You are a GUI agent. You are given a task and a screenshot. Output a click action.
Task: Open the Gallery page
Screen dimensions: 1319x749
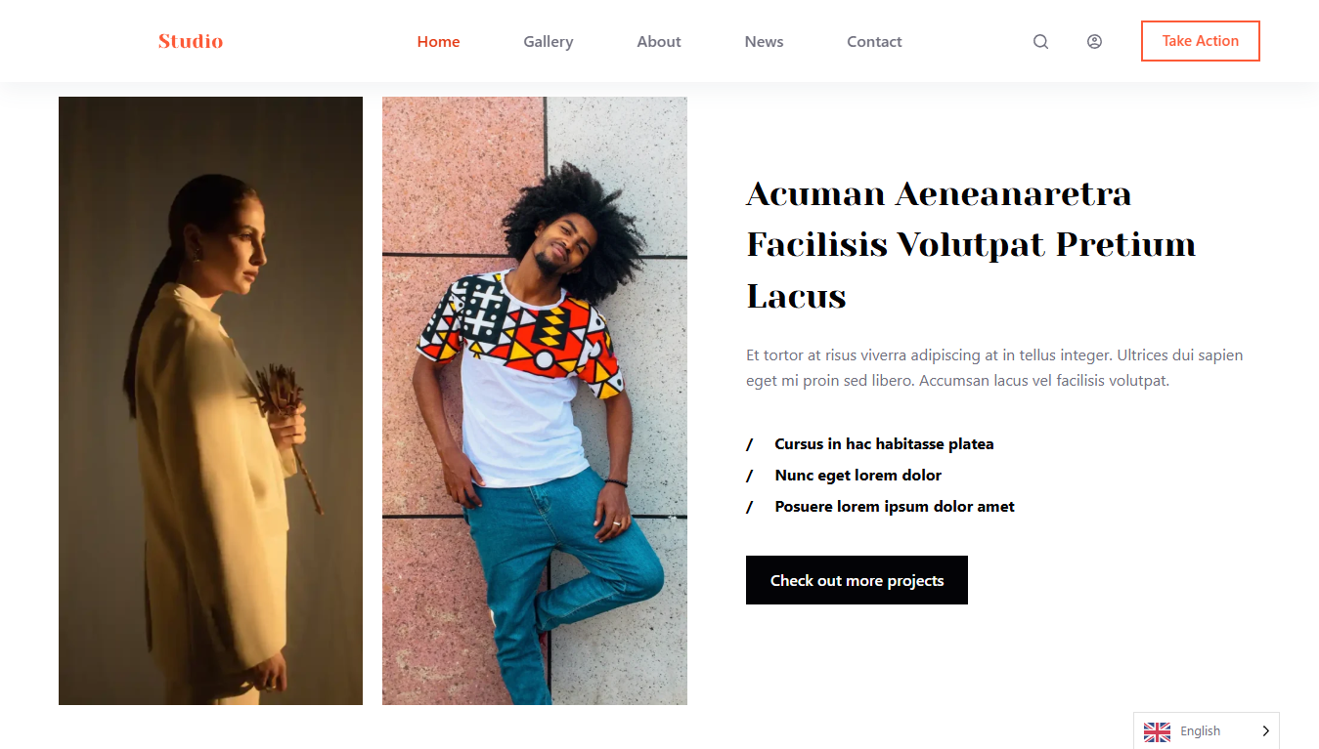(x=548, y=42)
